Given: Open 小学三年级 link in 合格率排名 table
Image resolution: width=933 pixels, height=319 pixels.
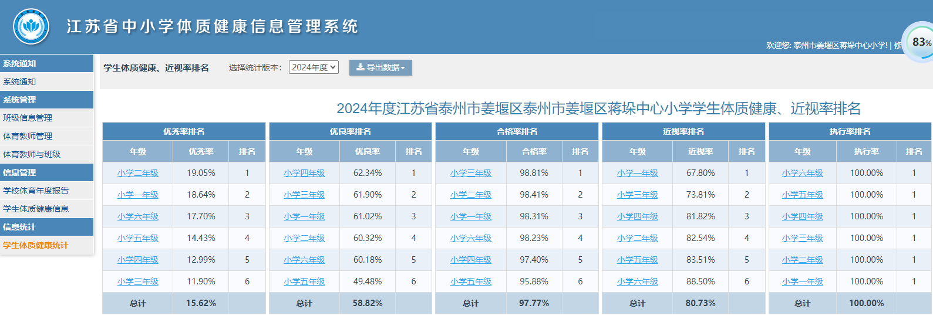Looking at the screenshot, I should click(471, 173).
